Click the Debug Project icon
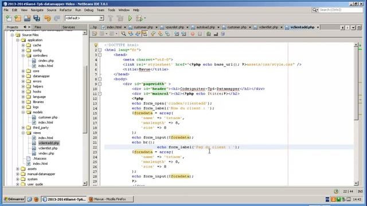367x206 pixels. pos(139,18)
